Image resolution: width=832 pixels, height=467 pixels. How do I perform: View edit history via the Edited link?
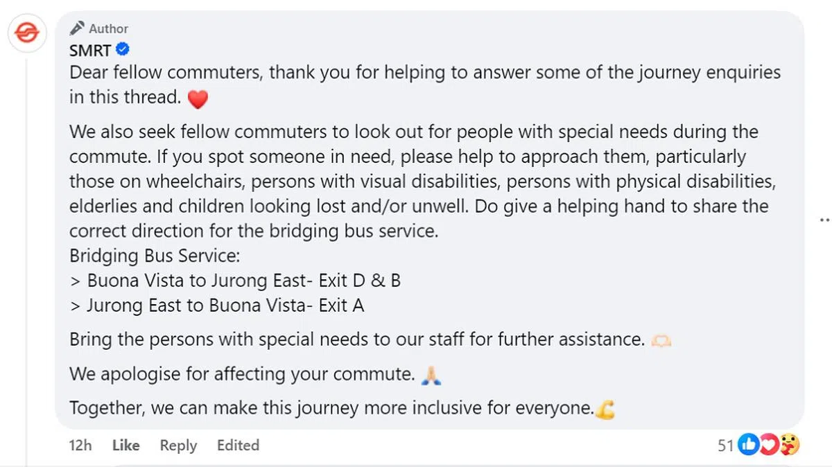[x=238, y=446]
